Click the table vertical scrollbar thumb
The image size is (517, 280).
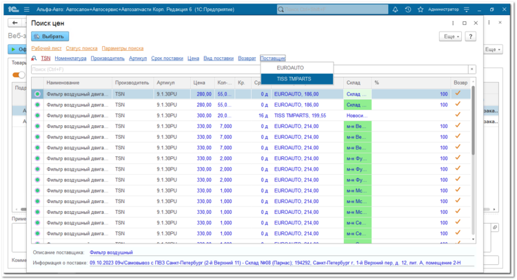473,120
